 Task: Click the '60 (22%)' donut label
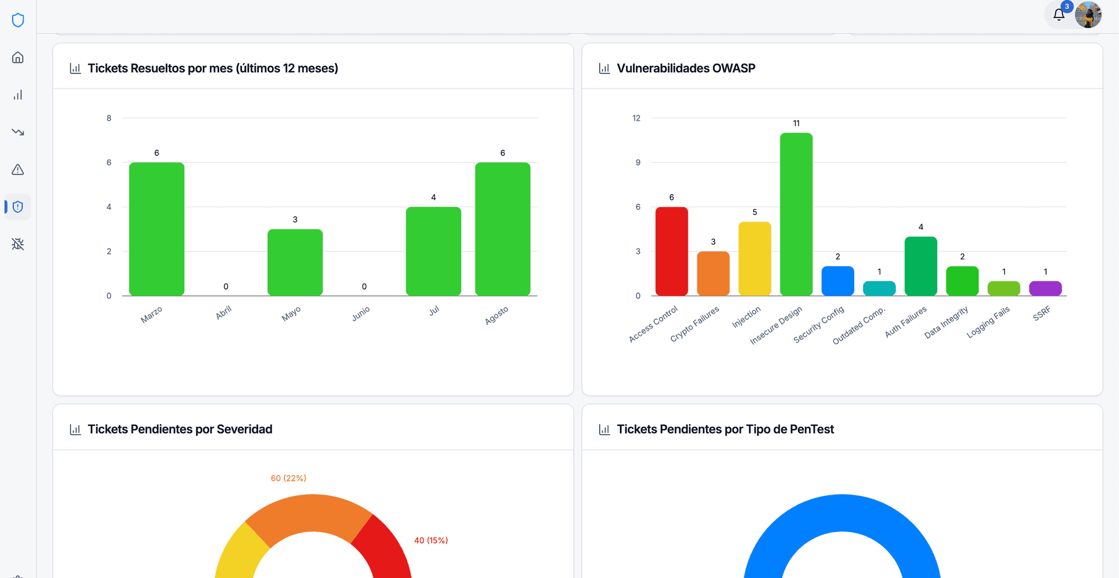pyautogui.click(x=288, y=478)
